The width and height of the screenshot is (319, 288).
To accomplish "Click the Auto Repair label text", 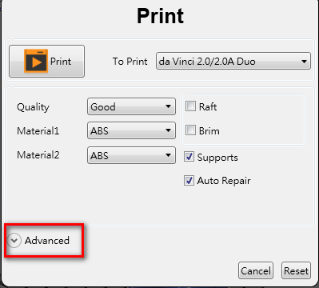I will [x=224, y=181].
